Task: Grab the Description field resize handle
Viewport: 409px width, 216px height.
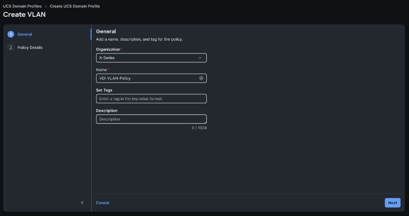Action: pyautogui.click(x=205, y=122)
